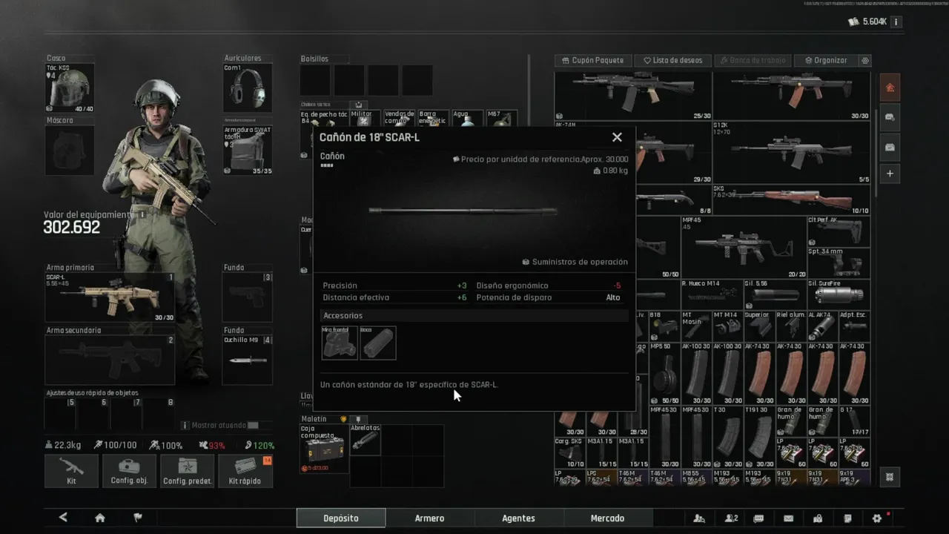The image size is (949, 534).
Task: Select the MP5 50 drum magazine
Action: pyautogui.click(x=665, y=373)
